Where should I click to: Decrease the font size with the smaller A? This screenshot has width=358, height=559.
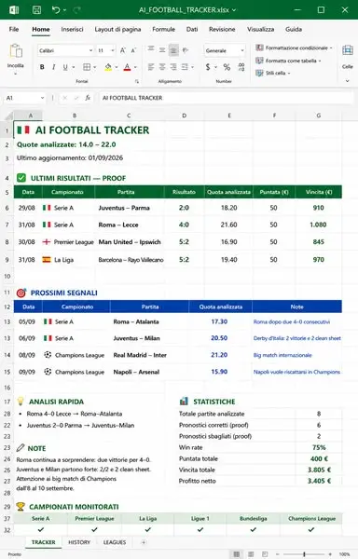tap(134, 50)
